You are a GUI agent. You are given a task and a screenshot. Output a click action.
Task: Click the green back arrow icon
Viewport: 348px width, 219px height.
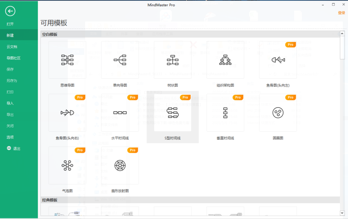tap(10, 11)
